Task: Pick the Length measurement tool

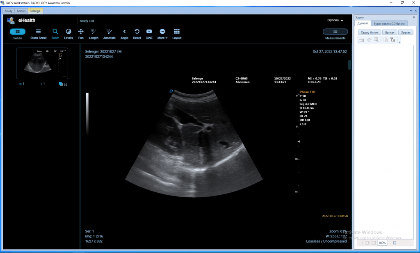Action: [94, 34]
